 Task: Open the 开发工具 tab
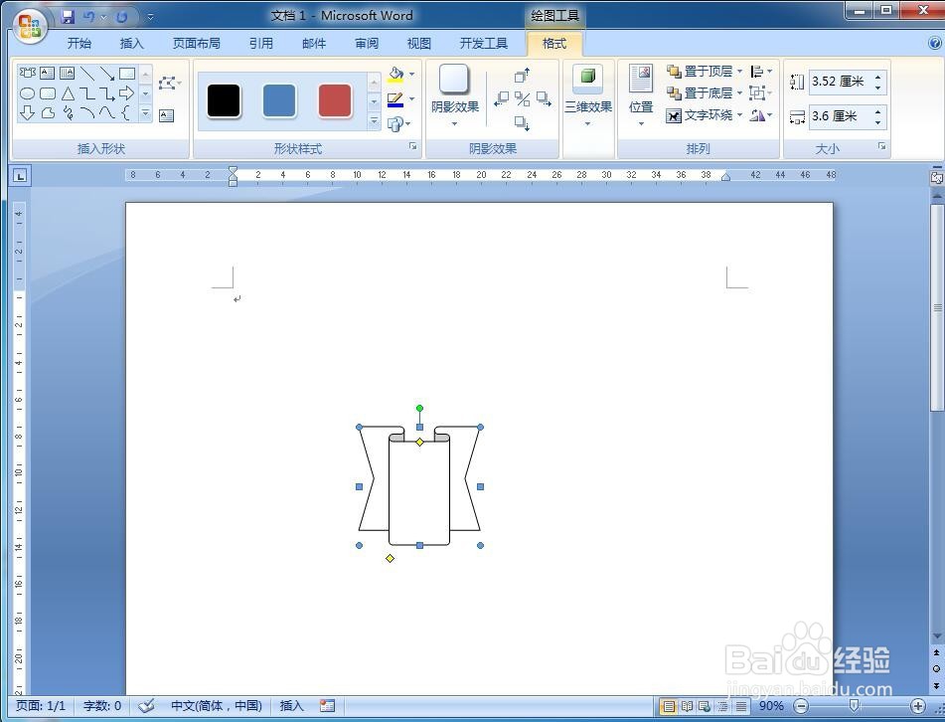pos(483,44)
